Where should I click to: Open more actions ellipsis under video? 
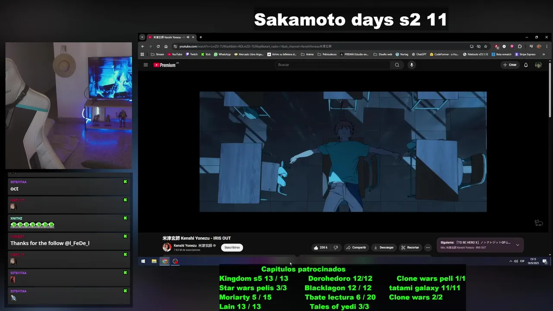pyautogui.click(x=428, y=248)
